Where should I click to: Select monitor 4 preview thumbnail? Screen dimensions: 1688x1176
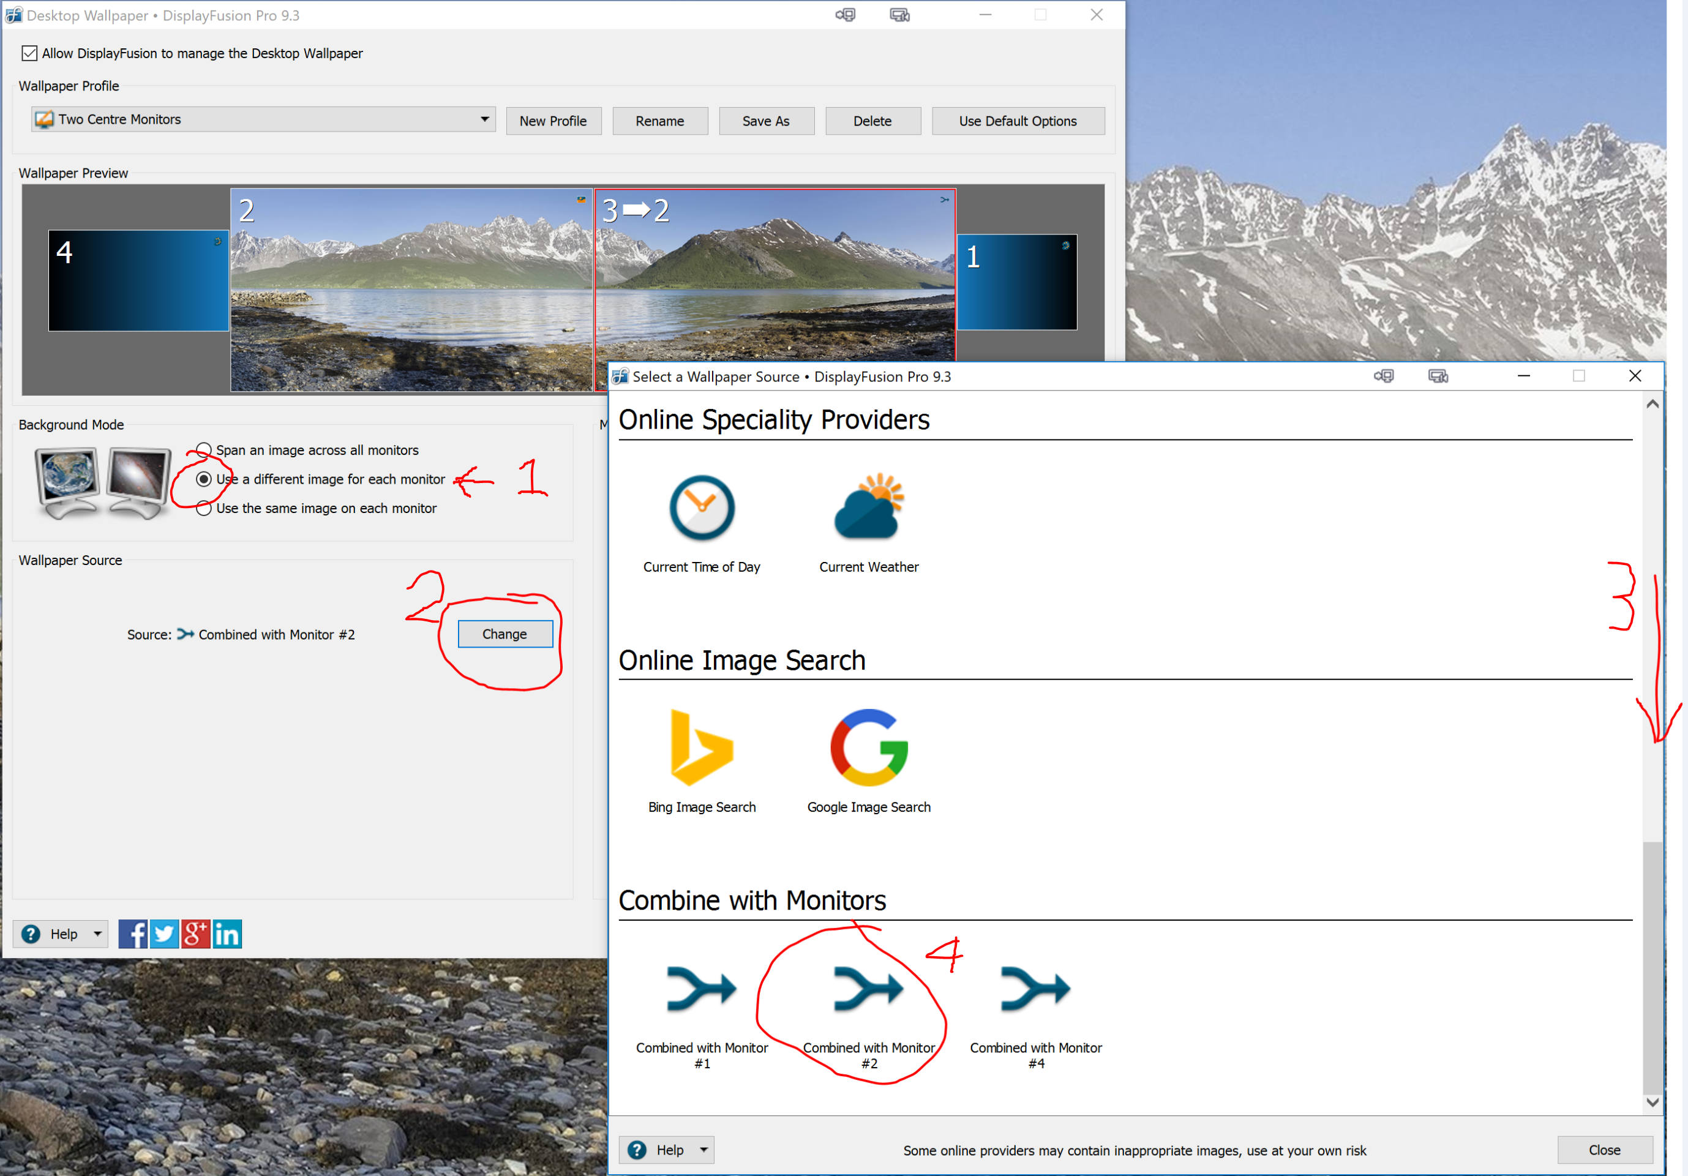coord(138,281)
